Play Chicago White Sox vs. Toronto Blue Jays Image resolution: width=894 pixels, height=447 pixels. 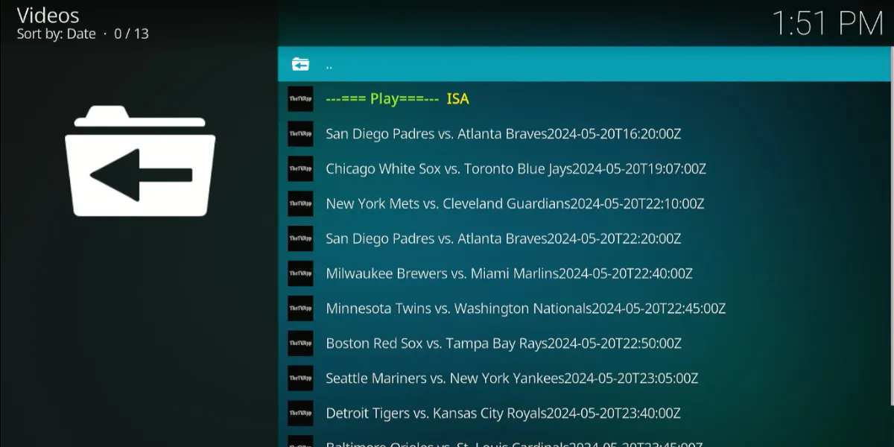click(516, 169)
